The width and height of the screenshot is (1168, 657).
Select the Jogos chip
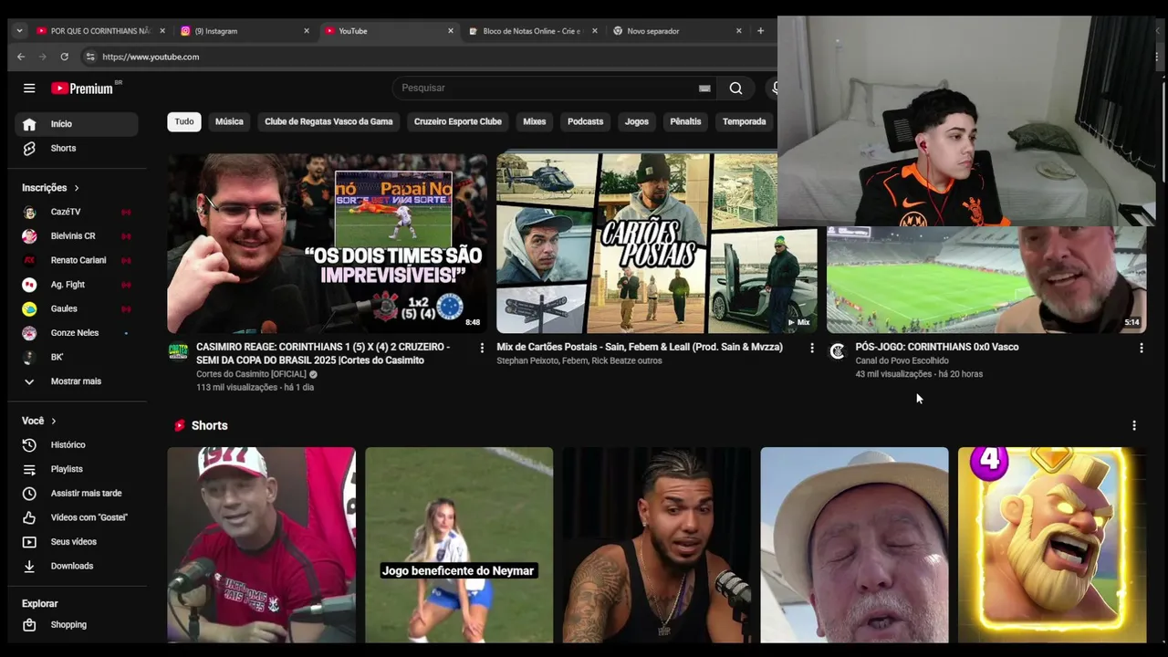point(637,121)
